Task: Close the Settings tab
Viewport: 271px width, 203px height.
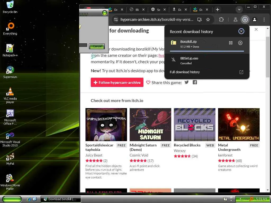Action: pos(165,10)
